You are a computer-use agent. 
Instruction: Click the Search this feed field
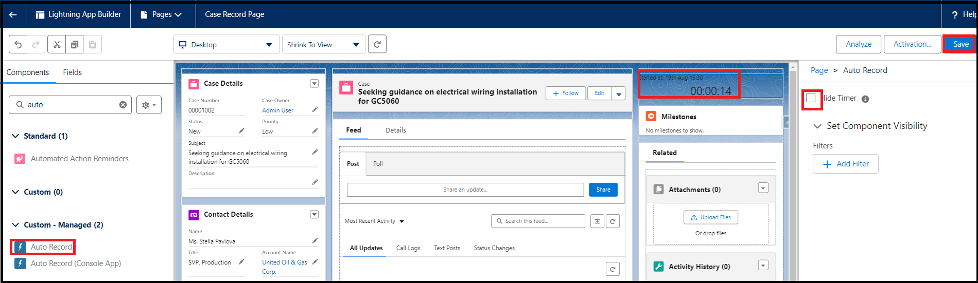tap(538, 221)
